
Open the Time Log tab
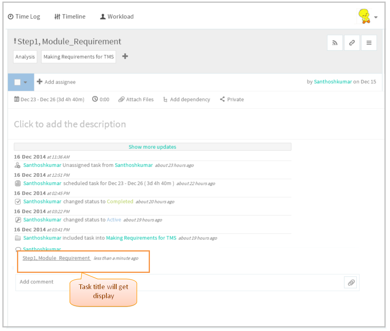pos(24,17)
